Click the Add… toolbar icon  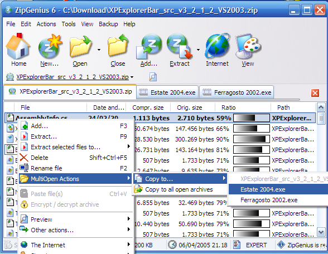(x=149, y=46)
